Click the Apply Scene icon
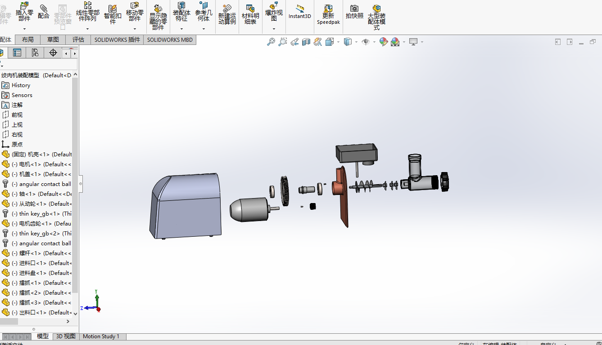This screenshot has height=345, width=602. pyautogui.click(x=395, y=42)
